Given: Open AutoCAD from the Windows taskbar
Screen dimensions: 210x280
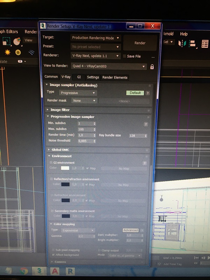Looking at the screenshot, I should pos(55,271).
